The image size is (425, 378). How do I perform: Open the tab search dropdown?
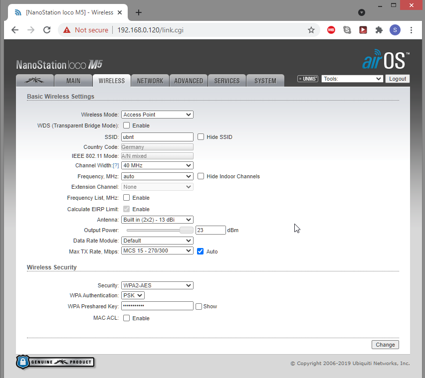pyautogui.click(x=362, y=12)
